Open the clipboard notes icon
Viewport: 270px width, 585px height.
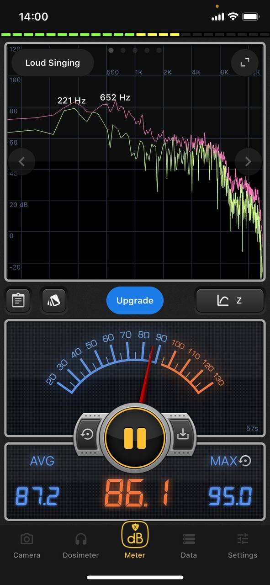(x=18, y=300)
